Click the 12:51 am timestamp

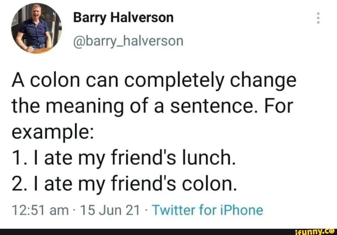point(40,210)
